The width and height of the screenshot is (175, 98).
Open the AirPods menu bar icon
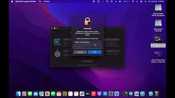[x=112, y=1]
